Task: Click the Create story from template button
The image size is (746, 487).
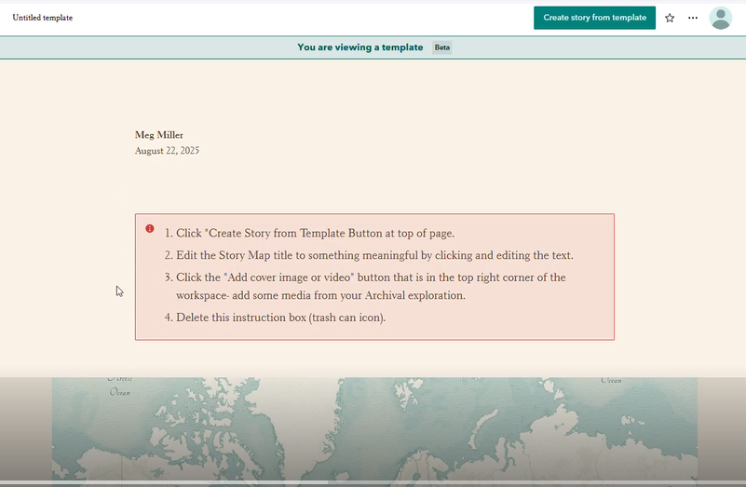Action: (594, 18)
